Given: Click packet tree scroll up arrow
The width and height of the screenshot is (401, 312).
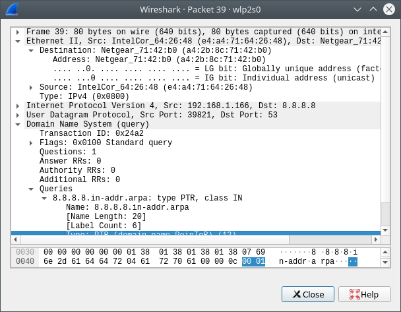Looking at the screenshot, I should pyautogui.click(x=385, y=32).
